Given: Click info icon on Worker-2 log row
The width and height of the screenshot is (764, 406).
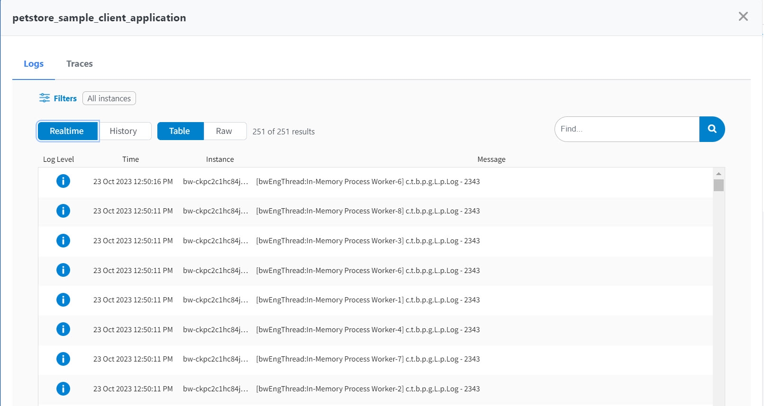Looking at the screenshot, I should coord(63,388).
